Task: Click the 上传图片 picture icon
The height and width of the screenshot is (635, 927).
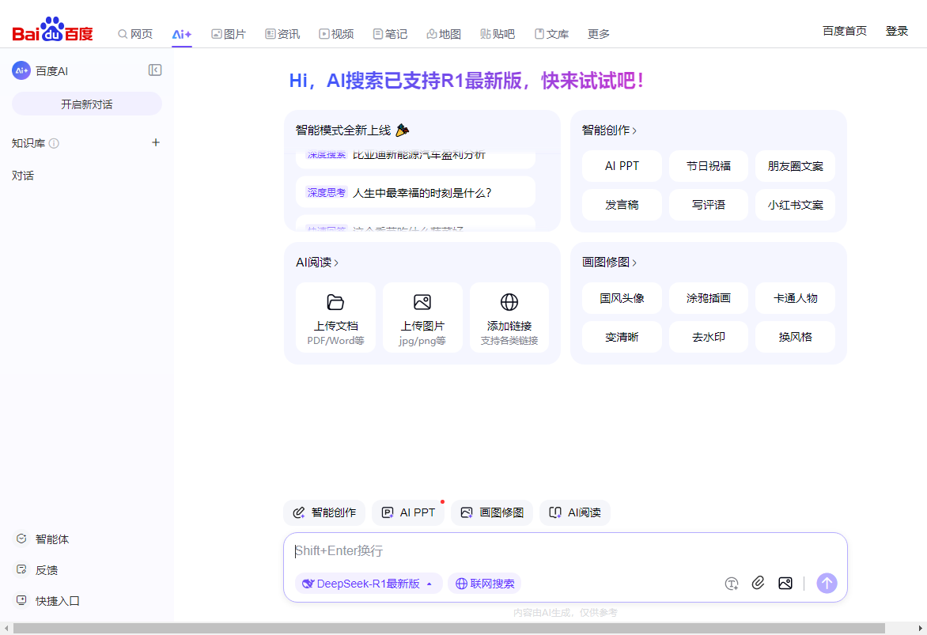Action: coord(422,302)
